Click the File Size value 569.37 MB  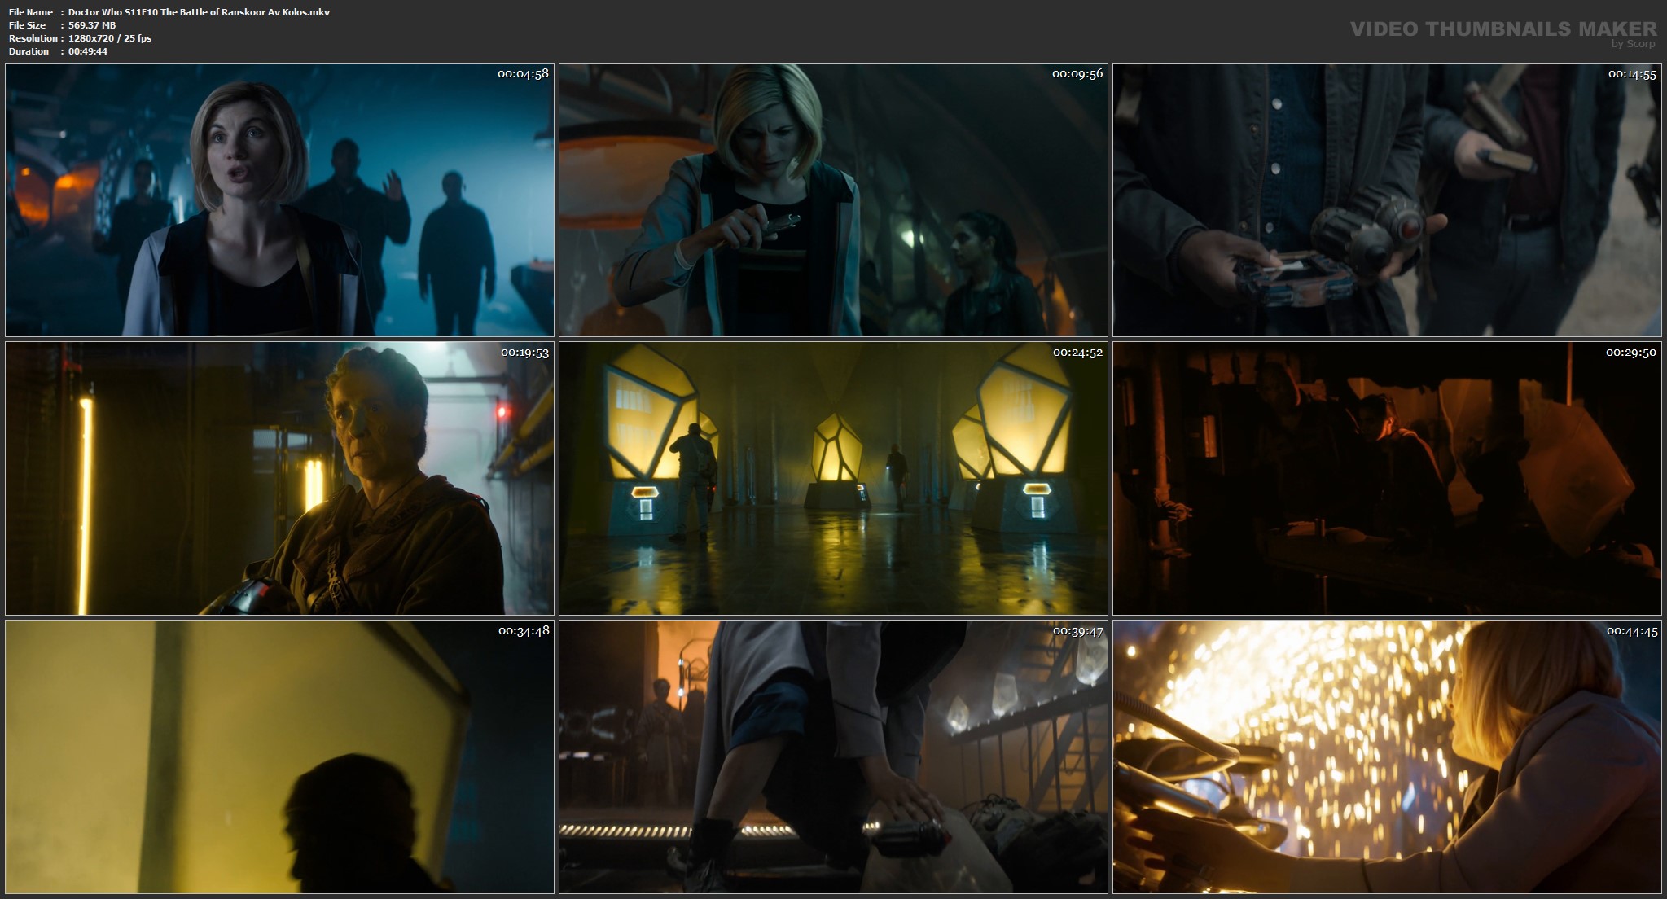point(92,25)
